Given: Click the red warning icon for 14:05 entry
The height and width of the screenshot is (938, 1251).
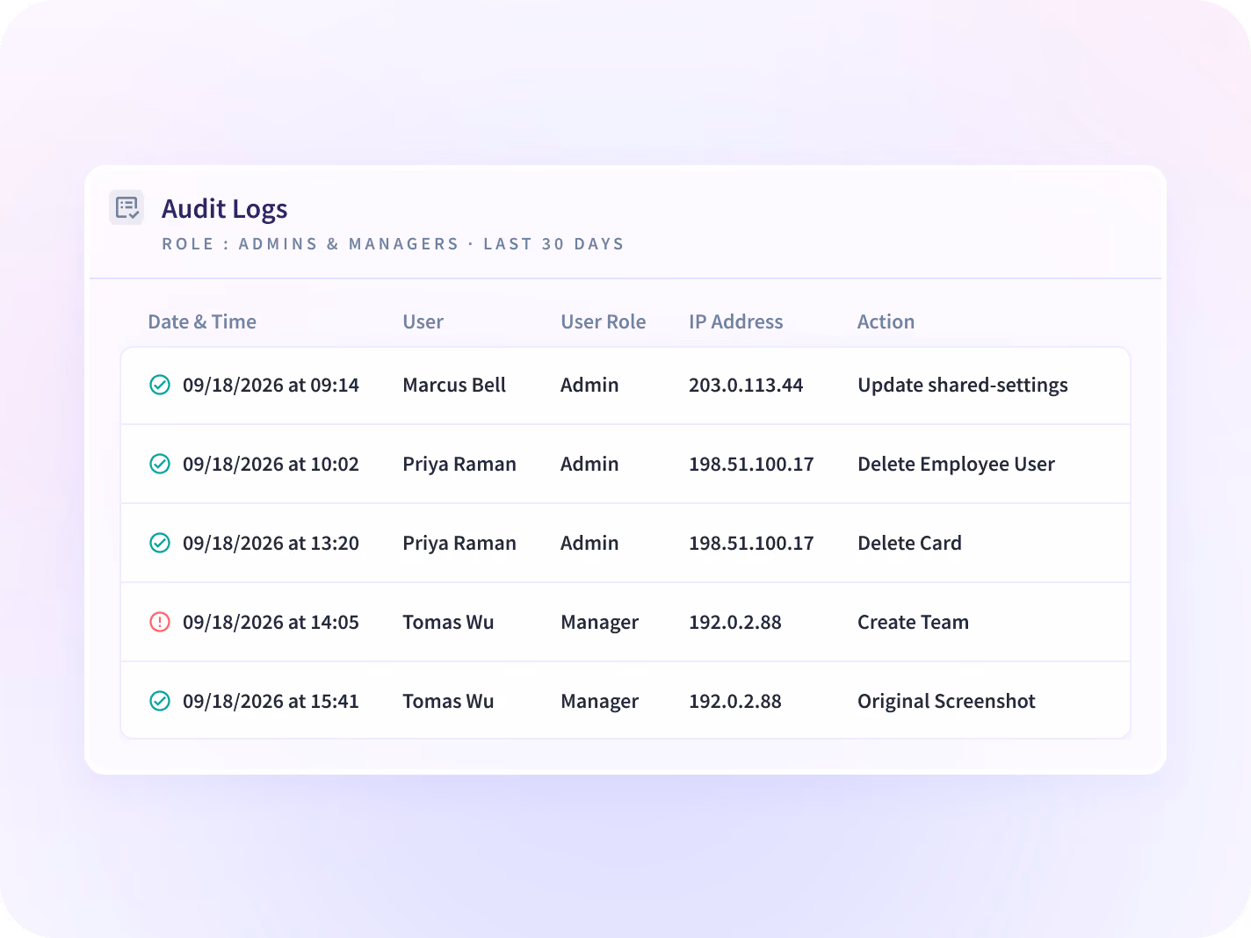Looking at the screenshot, I should [x=160, y=622].
